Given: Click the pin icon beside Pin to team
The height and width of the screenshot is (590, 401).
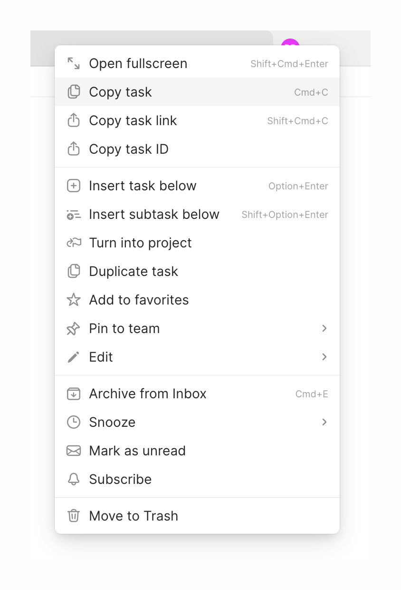Looking at the screenshot, I should (74, 328).
